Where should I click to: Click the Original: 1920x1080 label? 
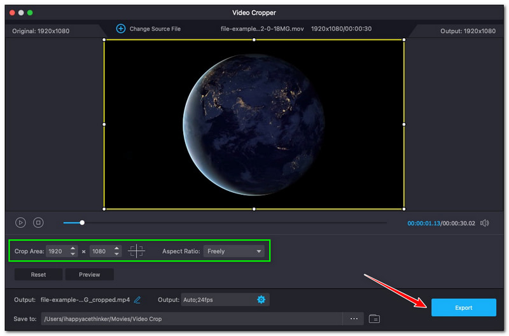point(41,31)
